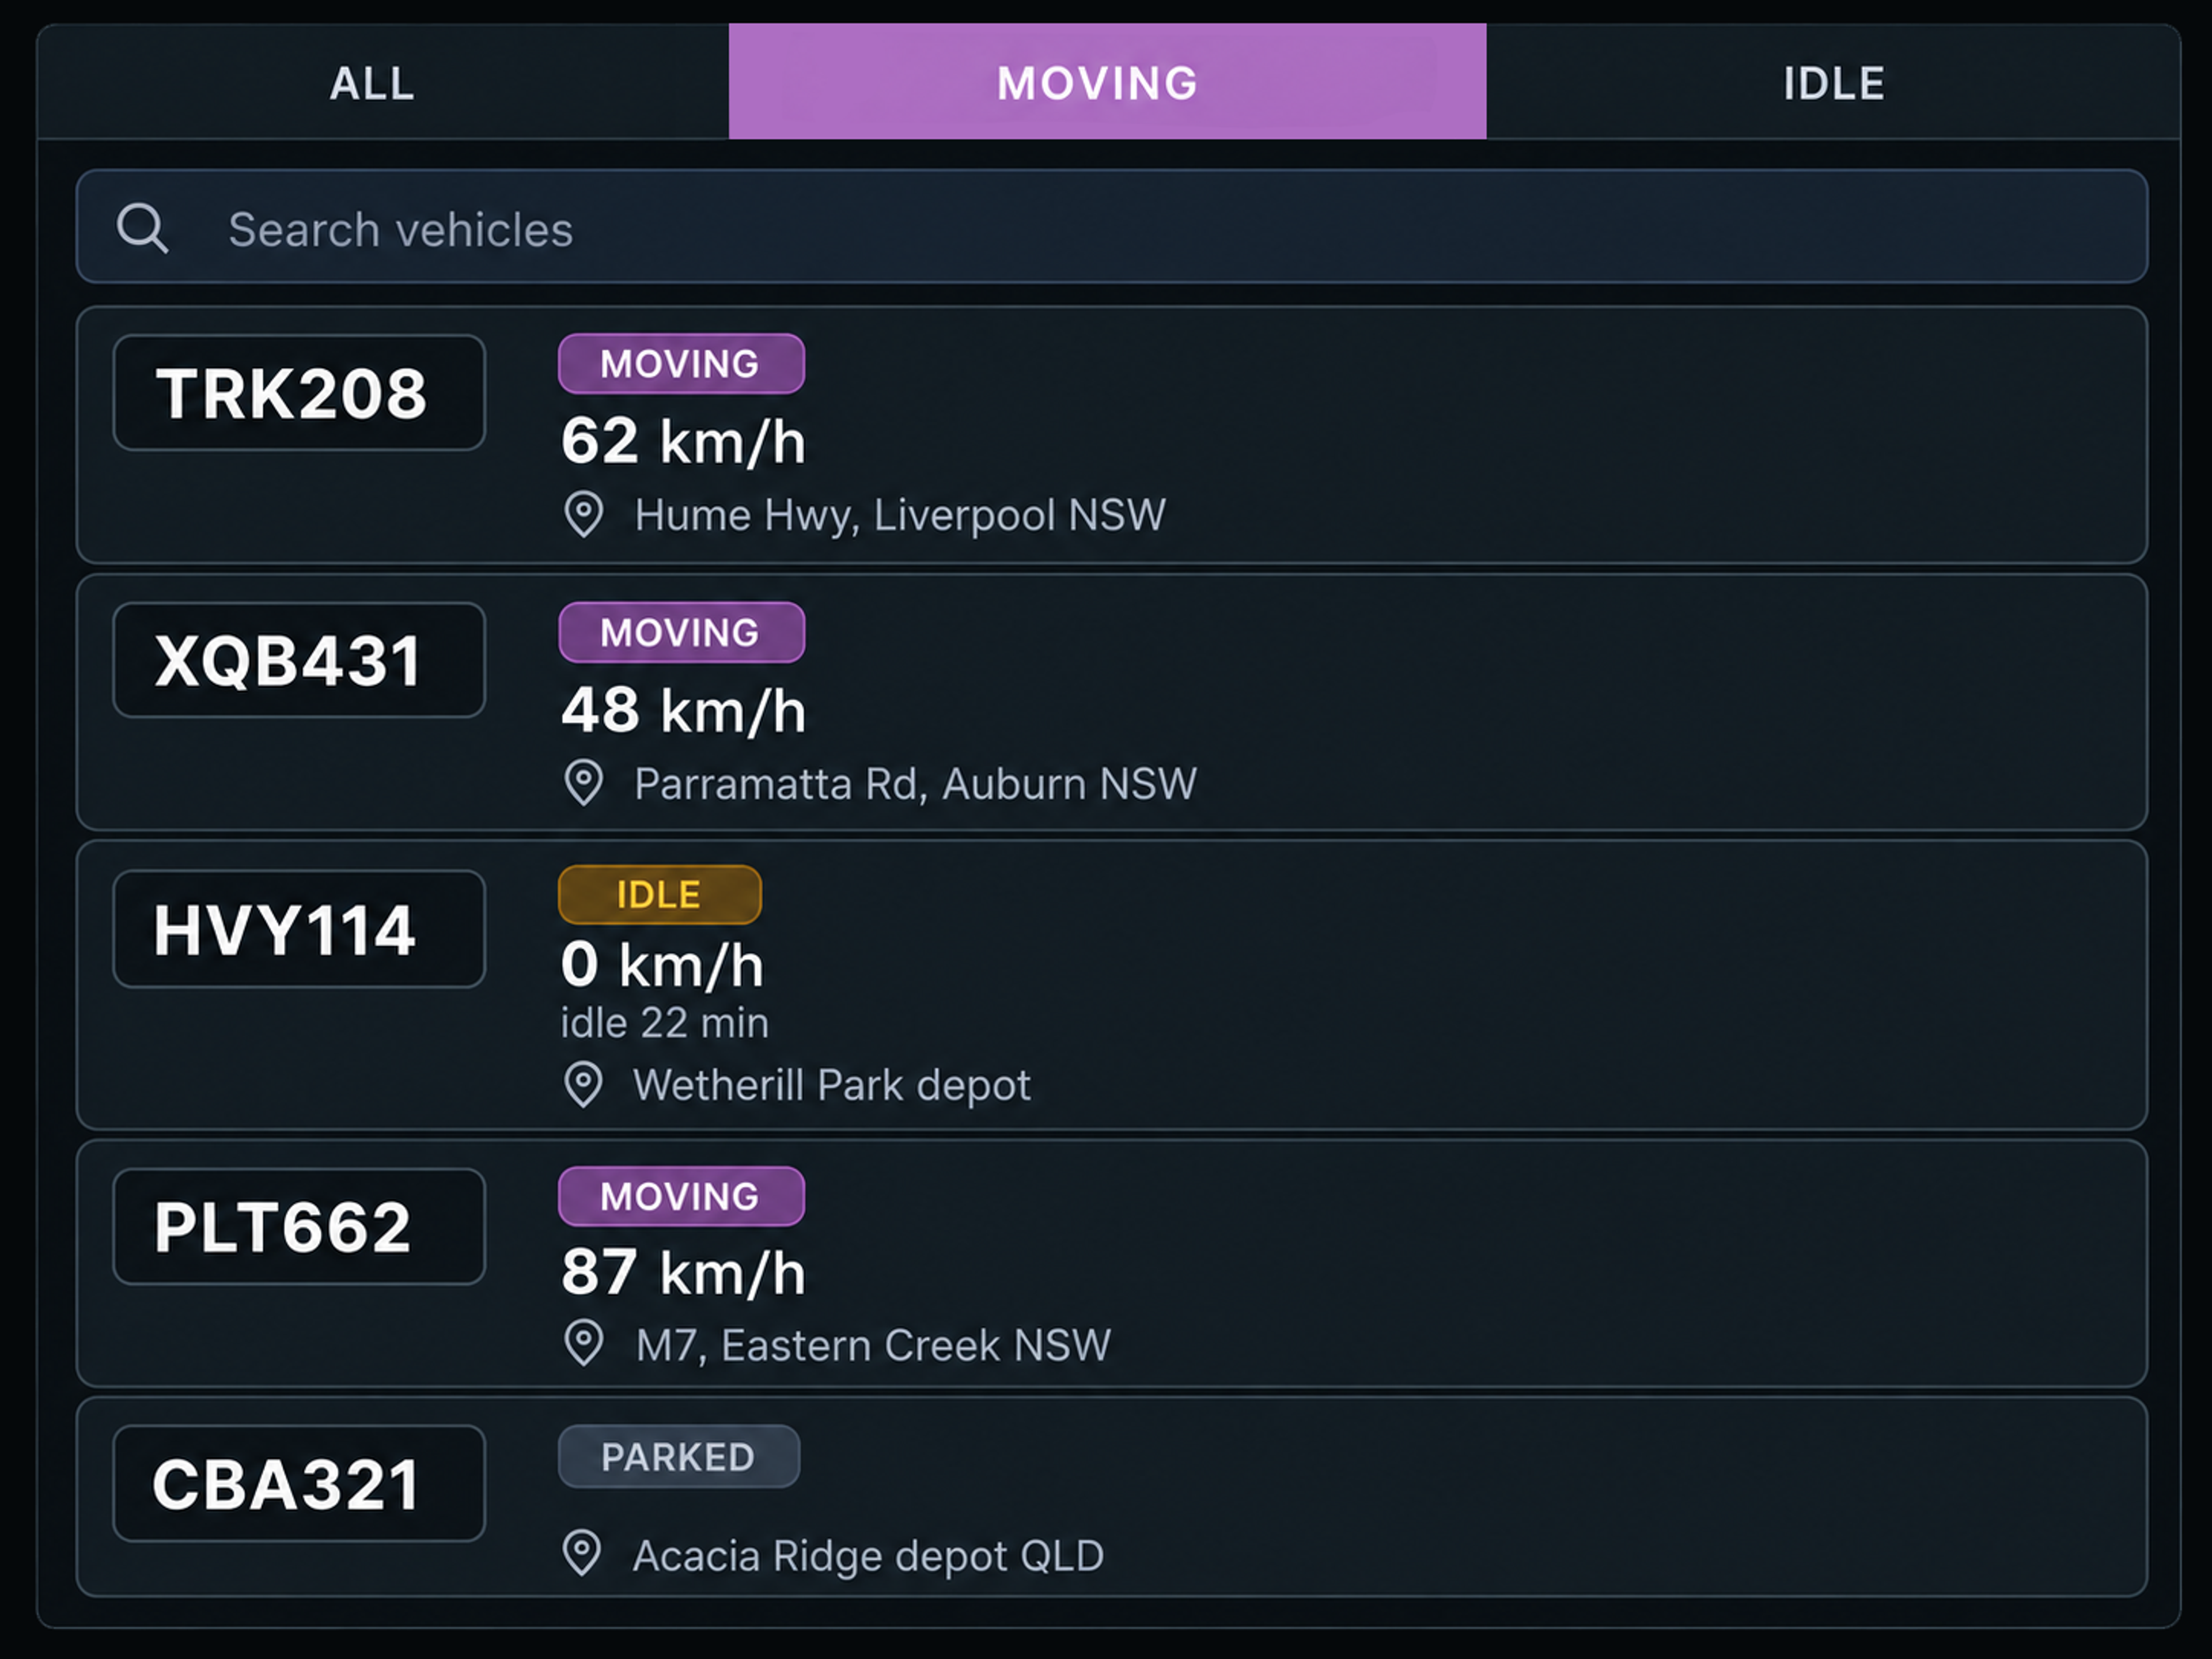This screenshot has height=1659, width=2212.
Task: Open vehicle plate HVY114
Action: [299, 929]
